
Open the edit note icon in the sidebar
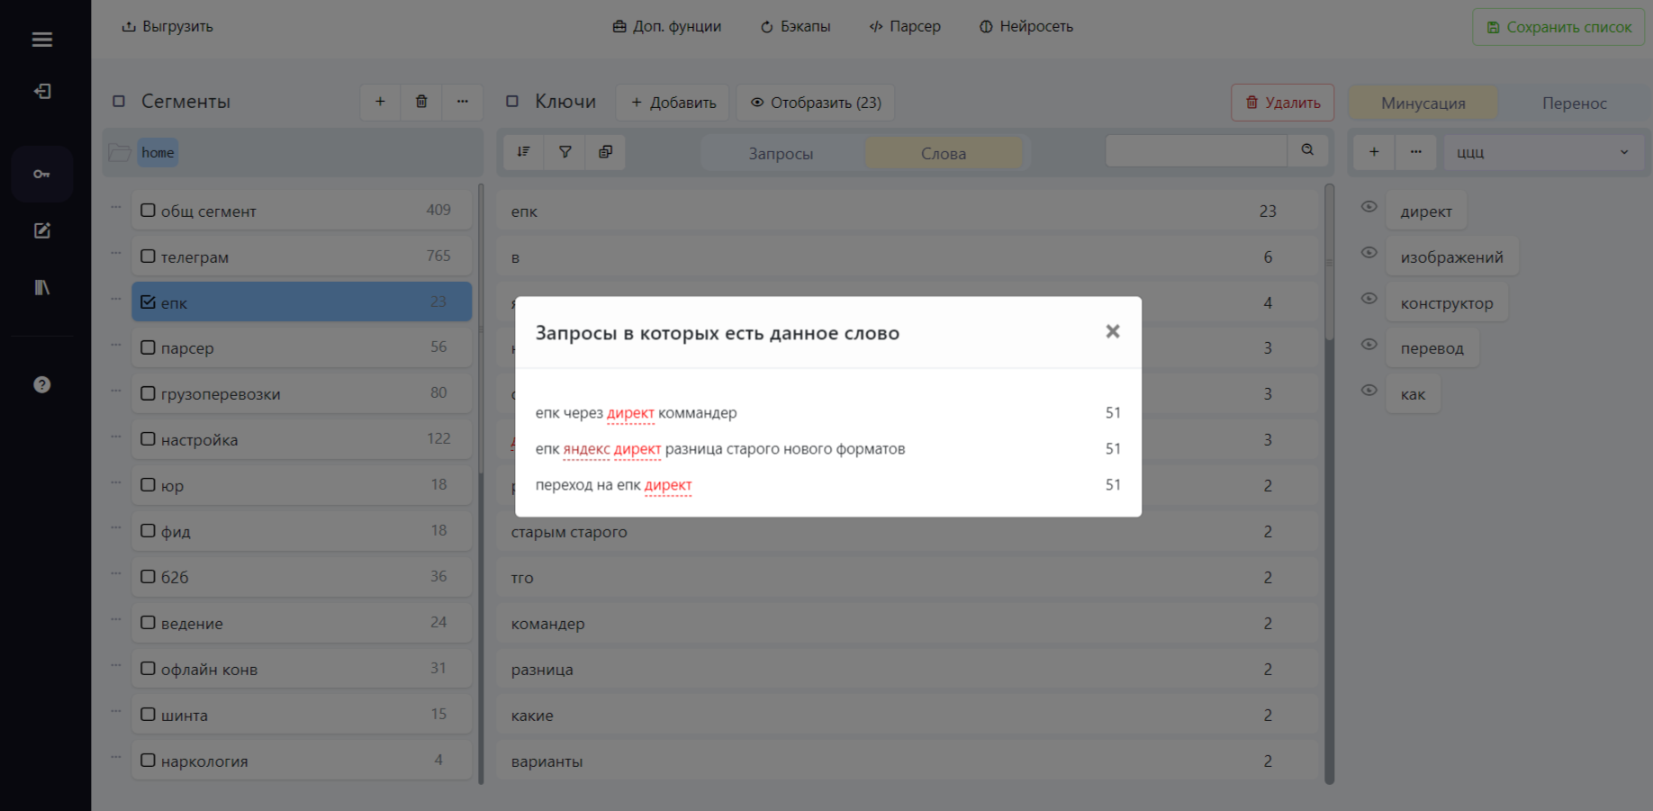click(41, 230)
